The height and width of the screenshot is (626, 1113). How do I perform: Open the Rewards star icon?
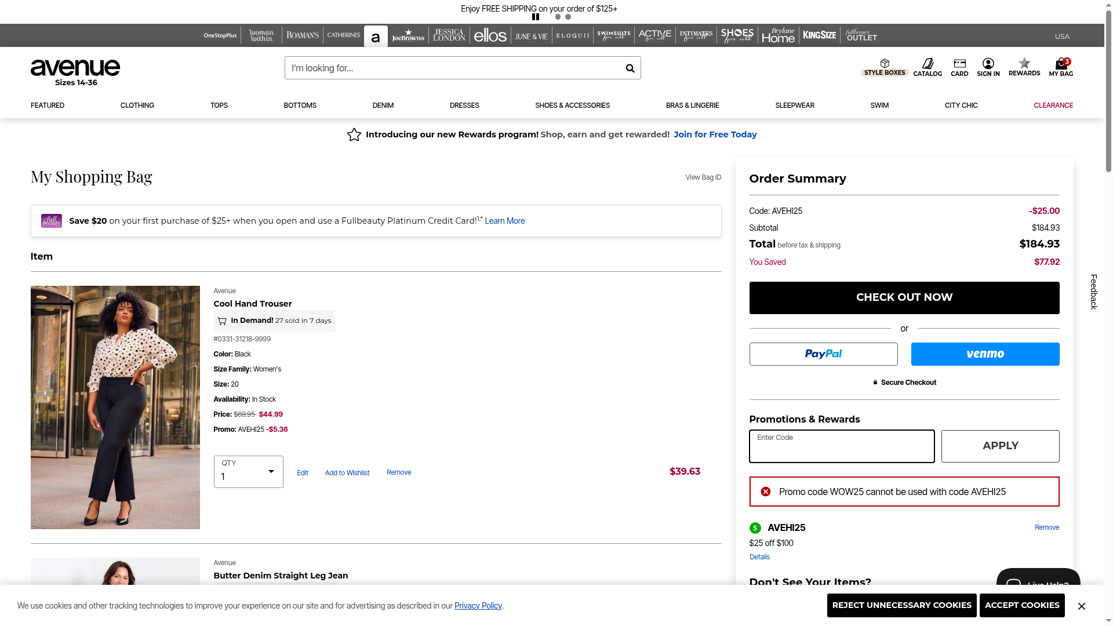[1024, 67]
